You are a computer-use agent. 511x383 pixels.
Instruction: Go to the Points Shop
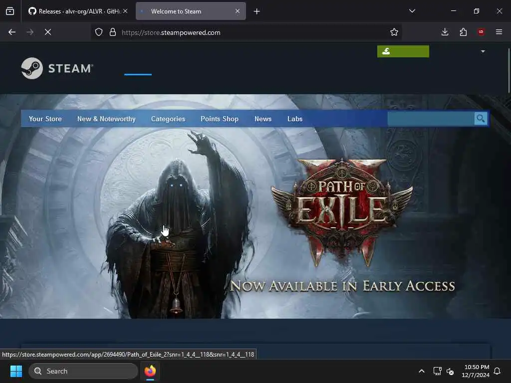coord(220,119)
